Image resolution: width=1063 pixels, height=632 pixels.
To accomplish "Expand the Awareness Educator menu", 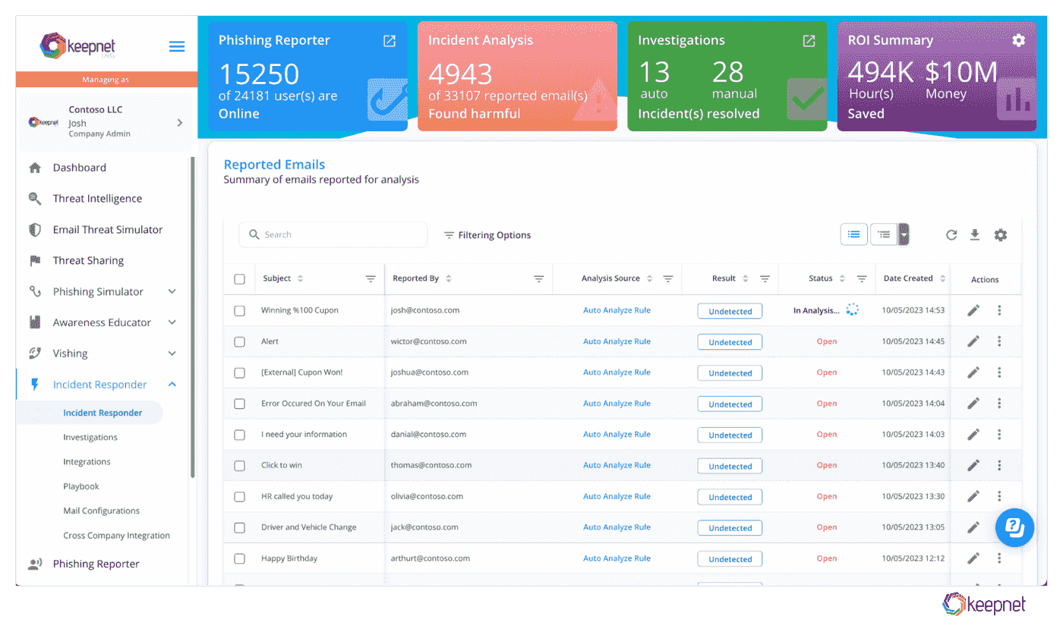I will coord(172,322).
